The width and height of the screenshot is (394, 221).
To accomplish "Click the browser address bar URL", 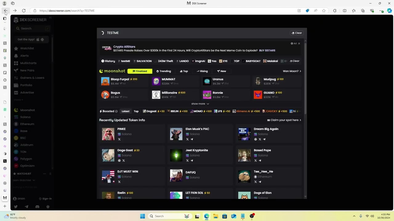I will coord(67,11).
